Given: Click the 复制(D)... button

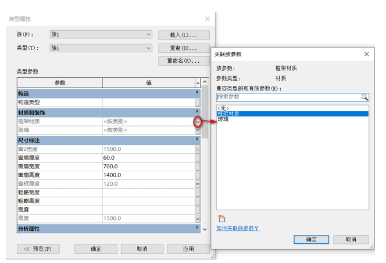Looking at the screenshot, I should [x=184, y=48].
